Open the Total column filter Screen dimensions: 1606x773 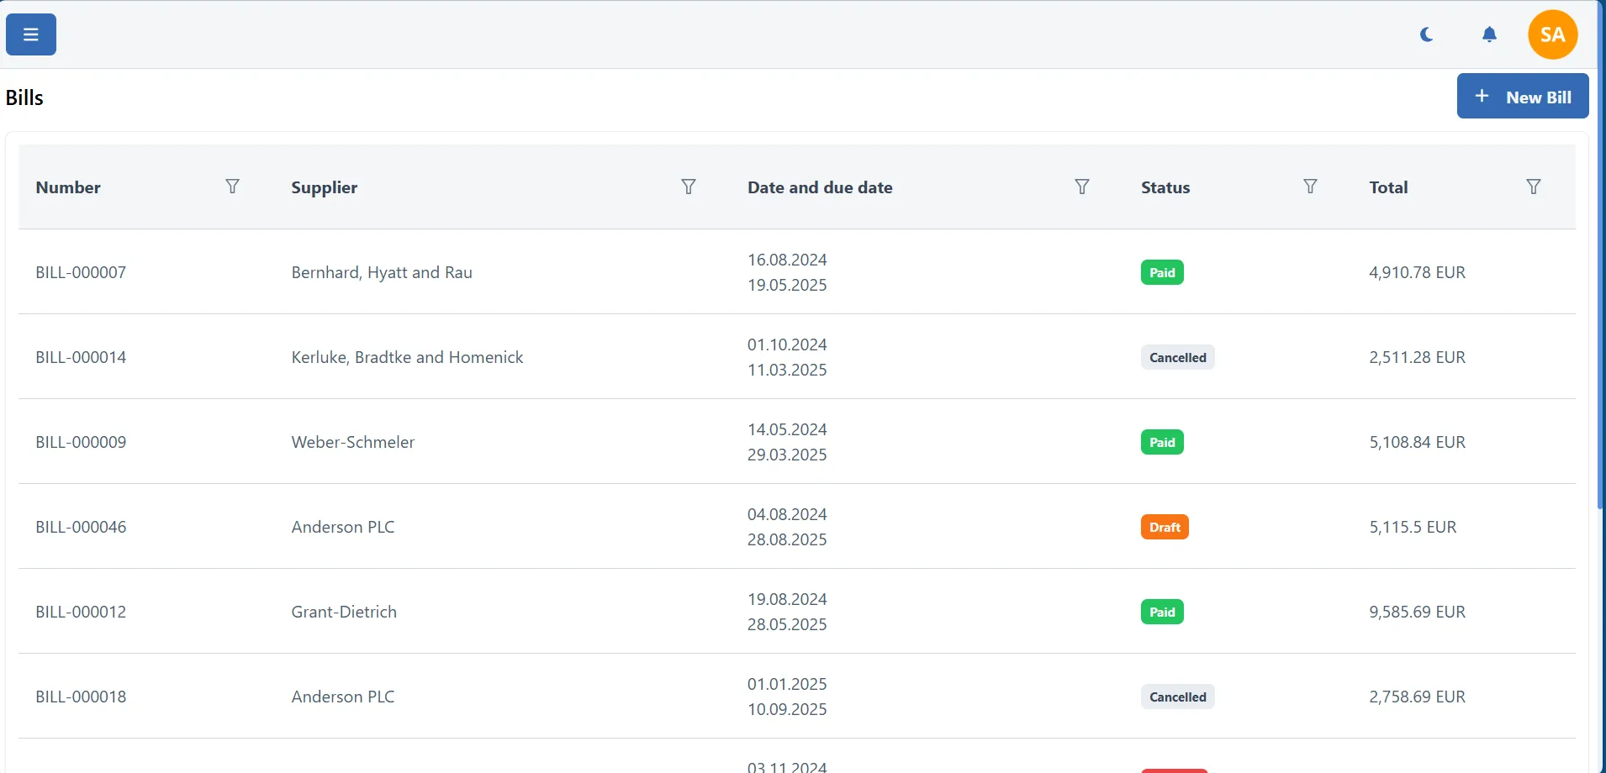tap(1533, 187)
